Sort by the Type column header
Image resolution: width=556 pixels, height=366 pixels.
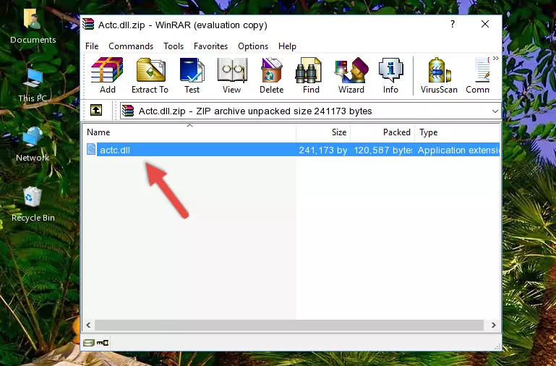[x=458, y=132]
